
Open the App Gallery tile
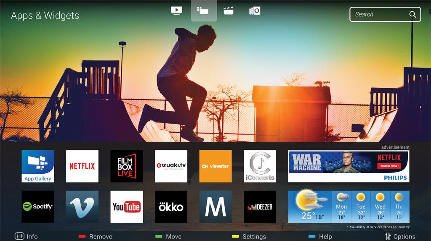pos(38,166)
